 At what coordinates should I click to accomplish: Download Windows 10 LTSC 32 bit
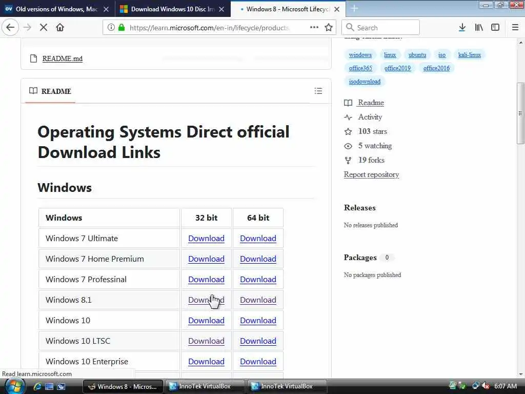click(x=206, y=341)
